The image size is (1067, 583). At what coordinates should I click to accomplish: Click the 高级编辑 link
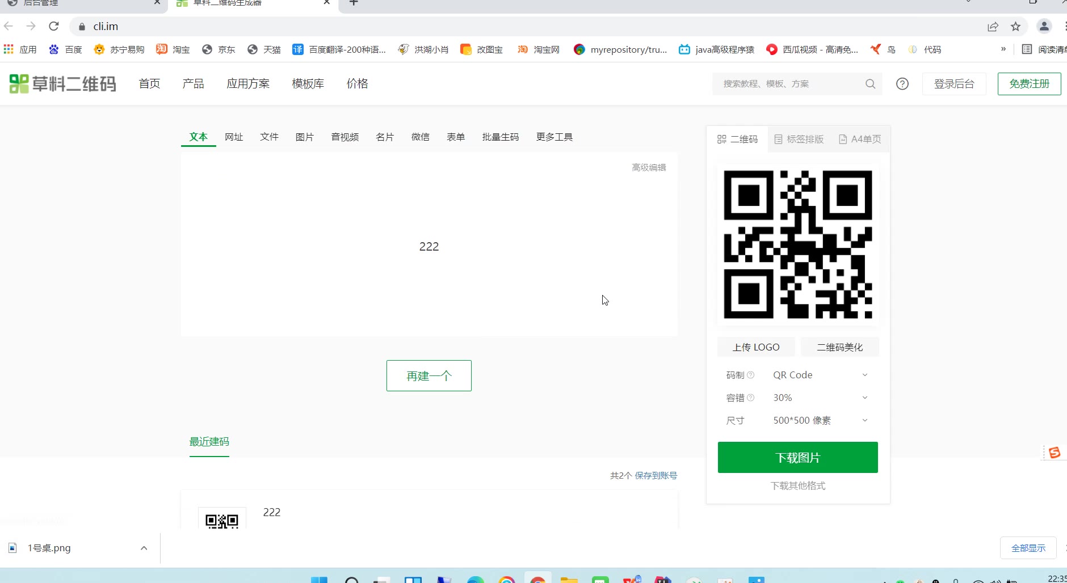point(649,167)
